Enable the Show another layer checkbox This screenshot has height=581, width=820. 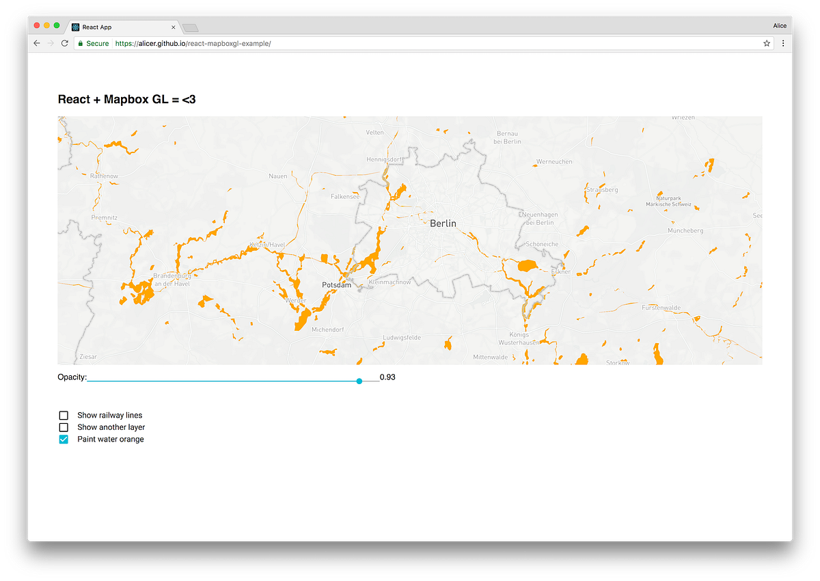[x=64, y=427]
